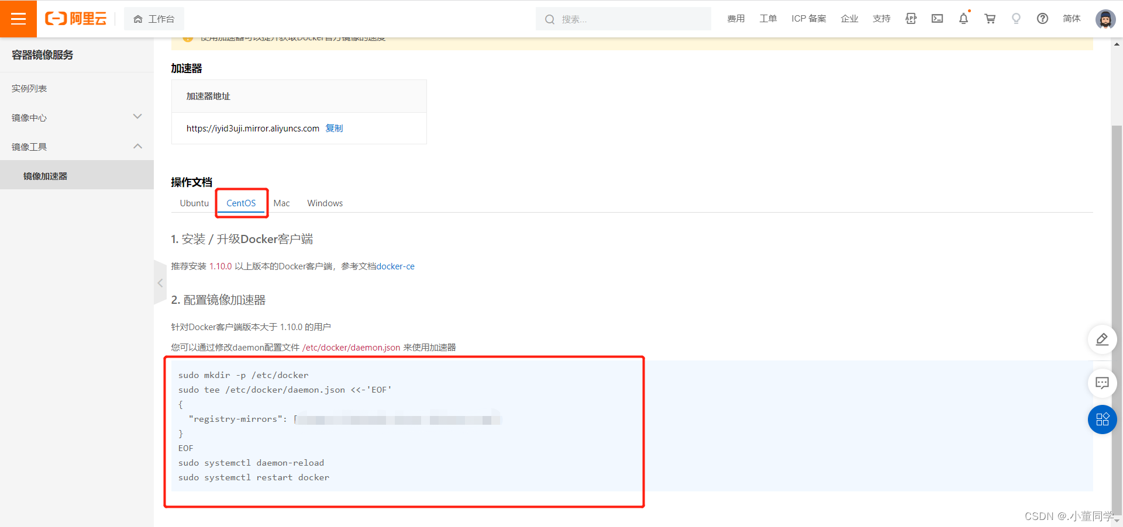The width and height of the screenshot is (1123, 527).
Task: Open the orange hamburger navigation menu
Action: click(x=18, y=18)
